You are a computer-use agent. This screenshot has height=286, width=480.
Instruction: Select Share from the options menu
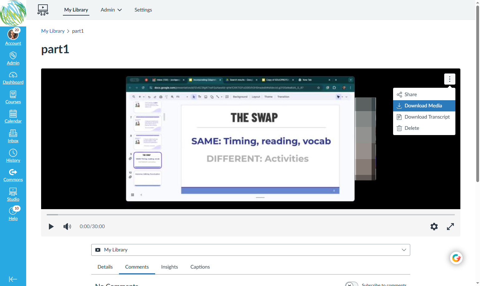424,95
